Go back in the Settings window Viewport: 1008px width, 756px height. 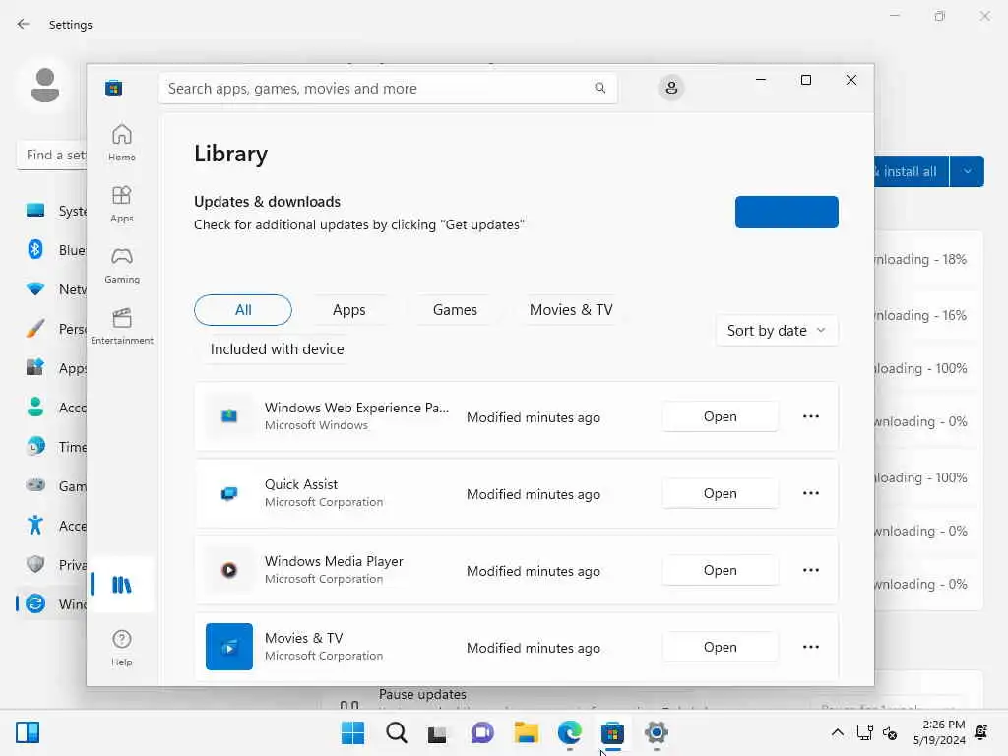click(24, 24)
